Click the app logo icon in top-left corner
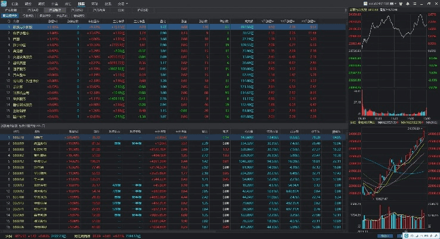 pyautogui.click(x=4, y=4)
